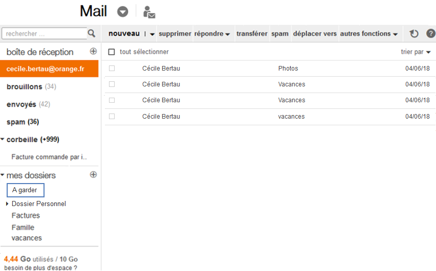Open the Famille folder

23,228
